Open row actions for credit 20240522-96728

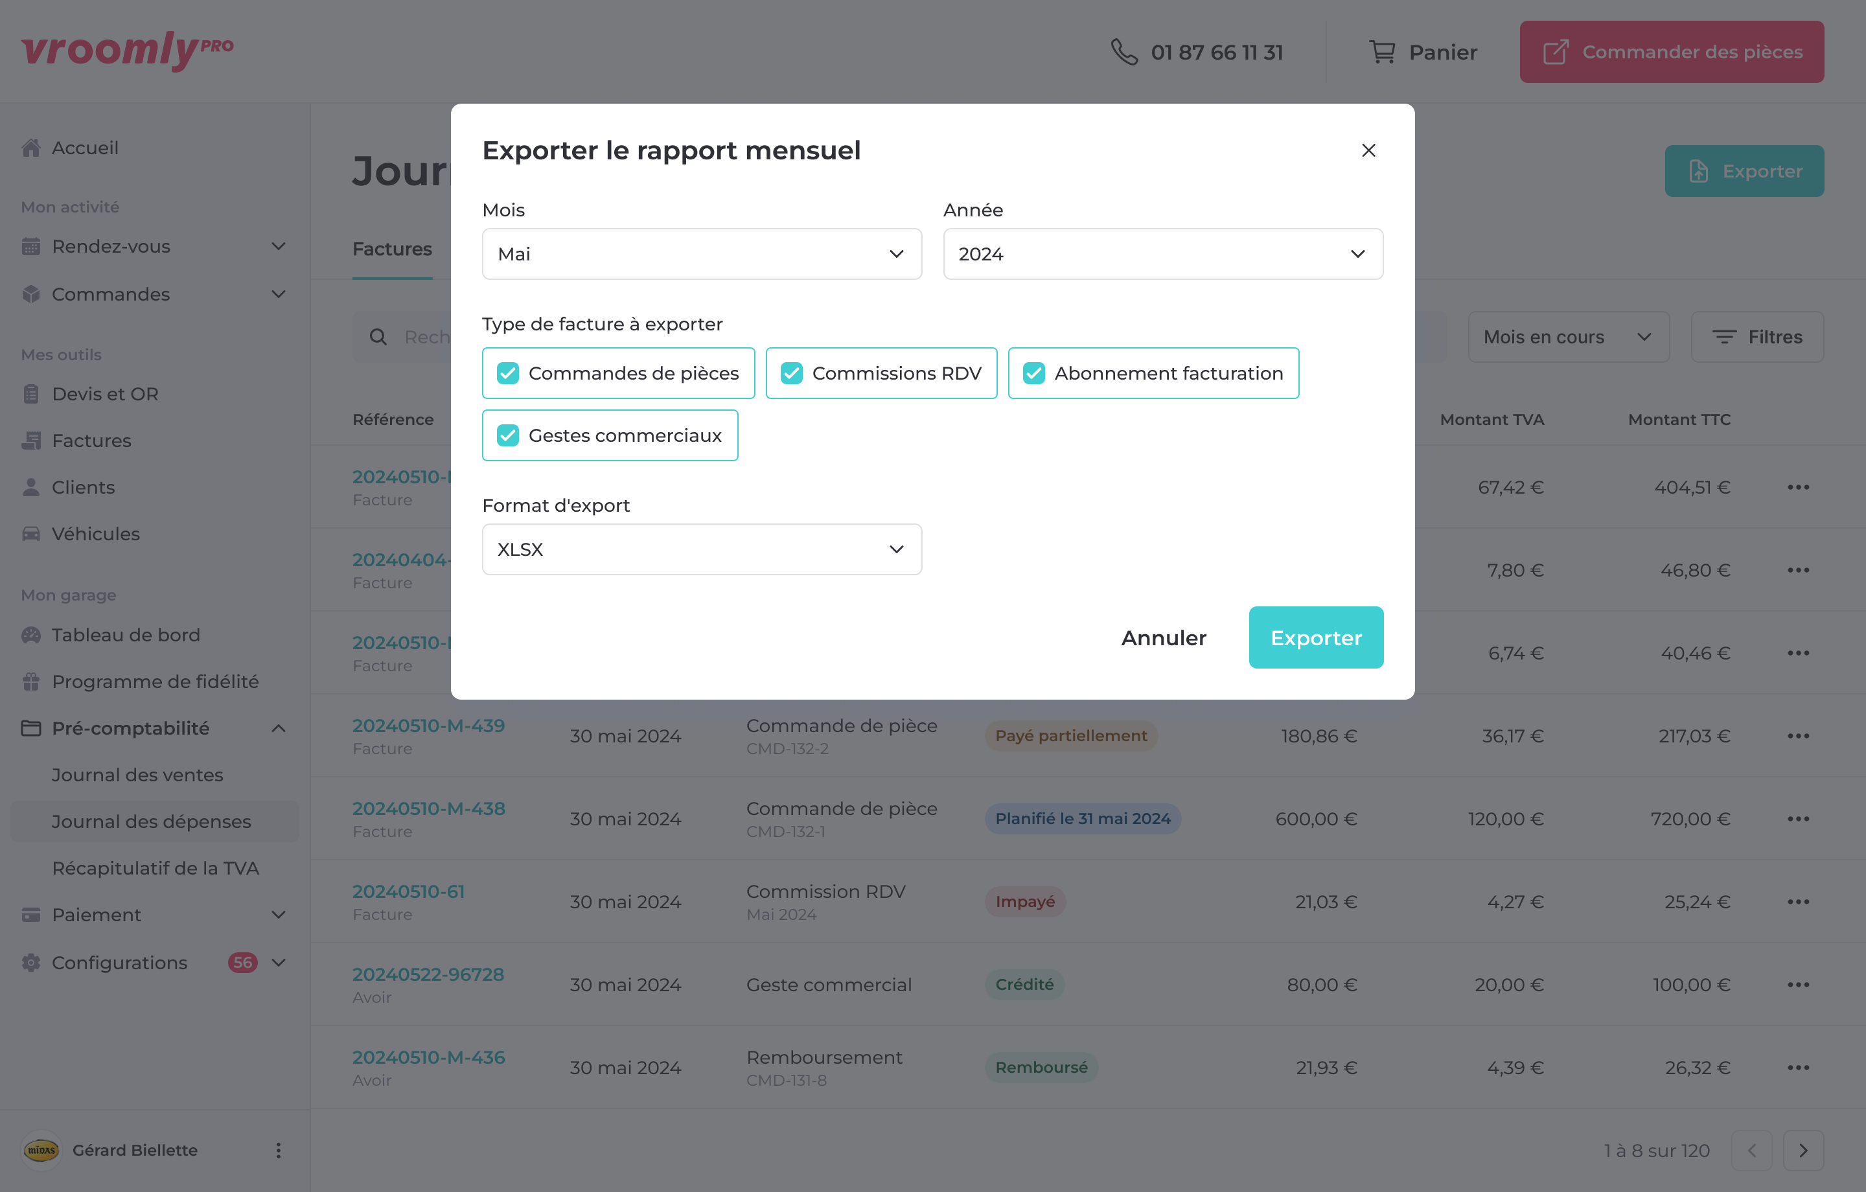tap(1799, 985)
